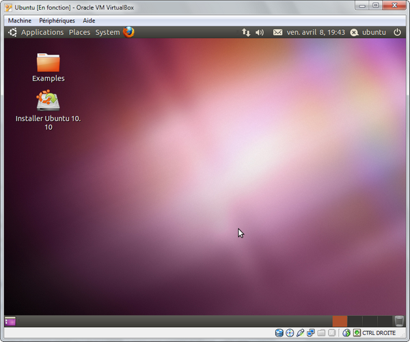Click the shared folders status icon
Image resolution: width=410 pixels, height=342 pixels.
(x=321, y=333)
